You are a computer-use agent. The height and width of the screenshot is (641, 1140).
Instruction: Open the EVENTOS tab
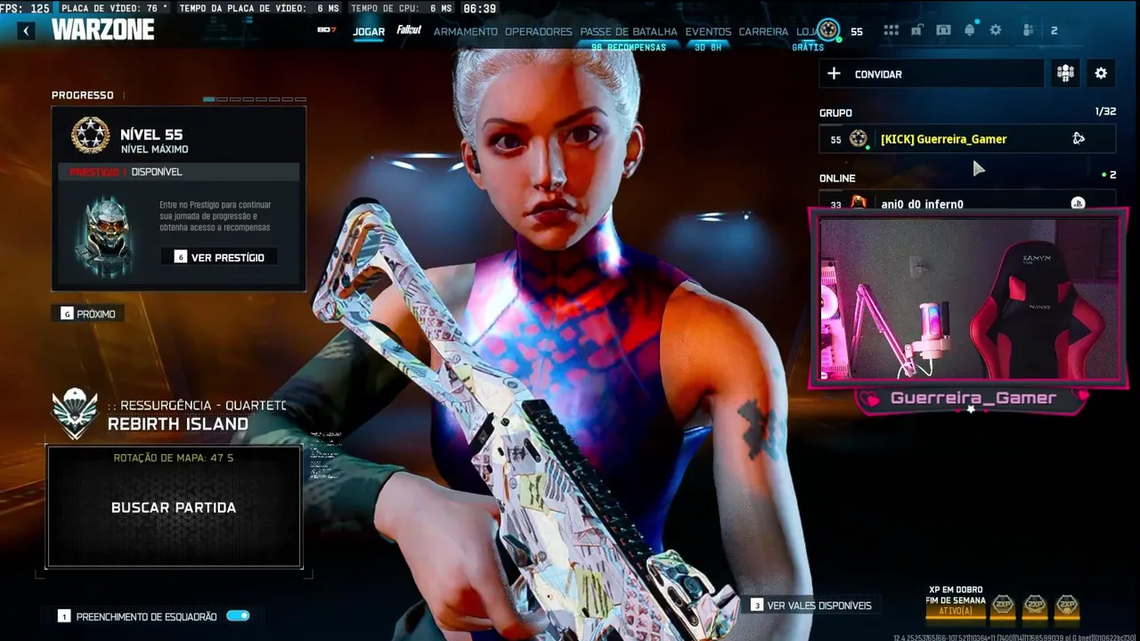pos(708,31)
